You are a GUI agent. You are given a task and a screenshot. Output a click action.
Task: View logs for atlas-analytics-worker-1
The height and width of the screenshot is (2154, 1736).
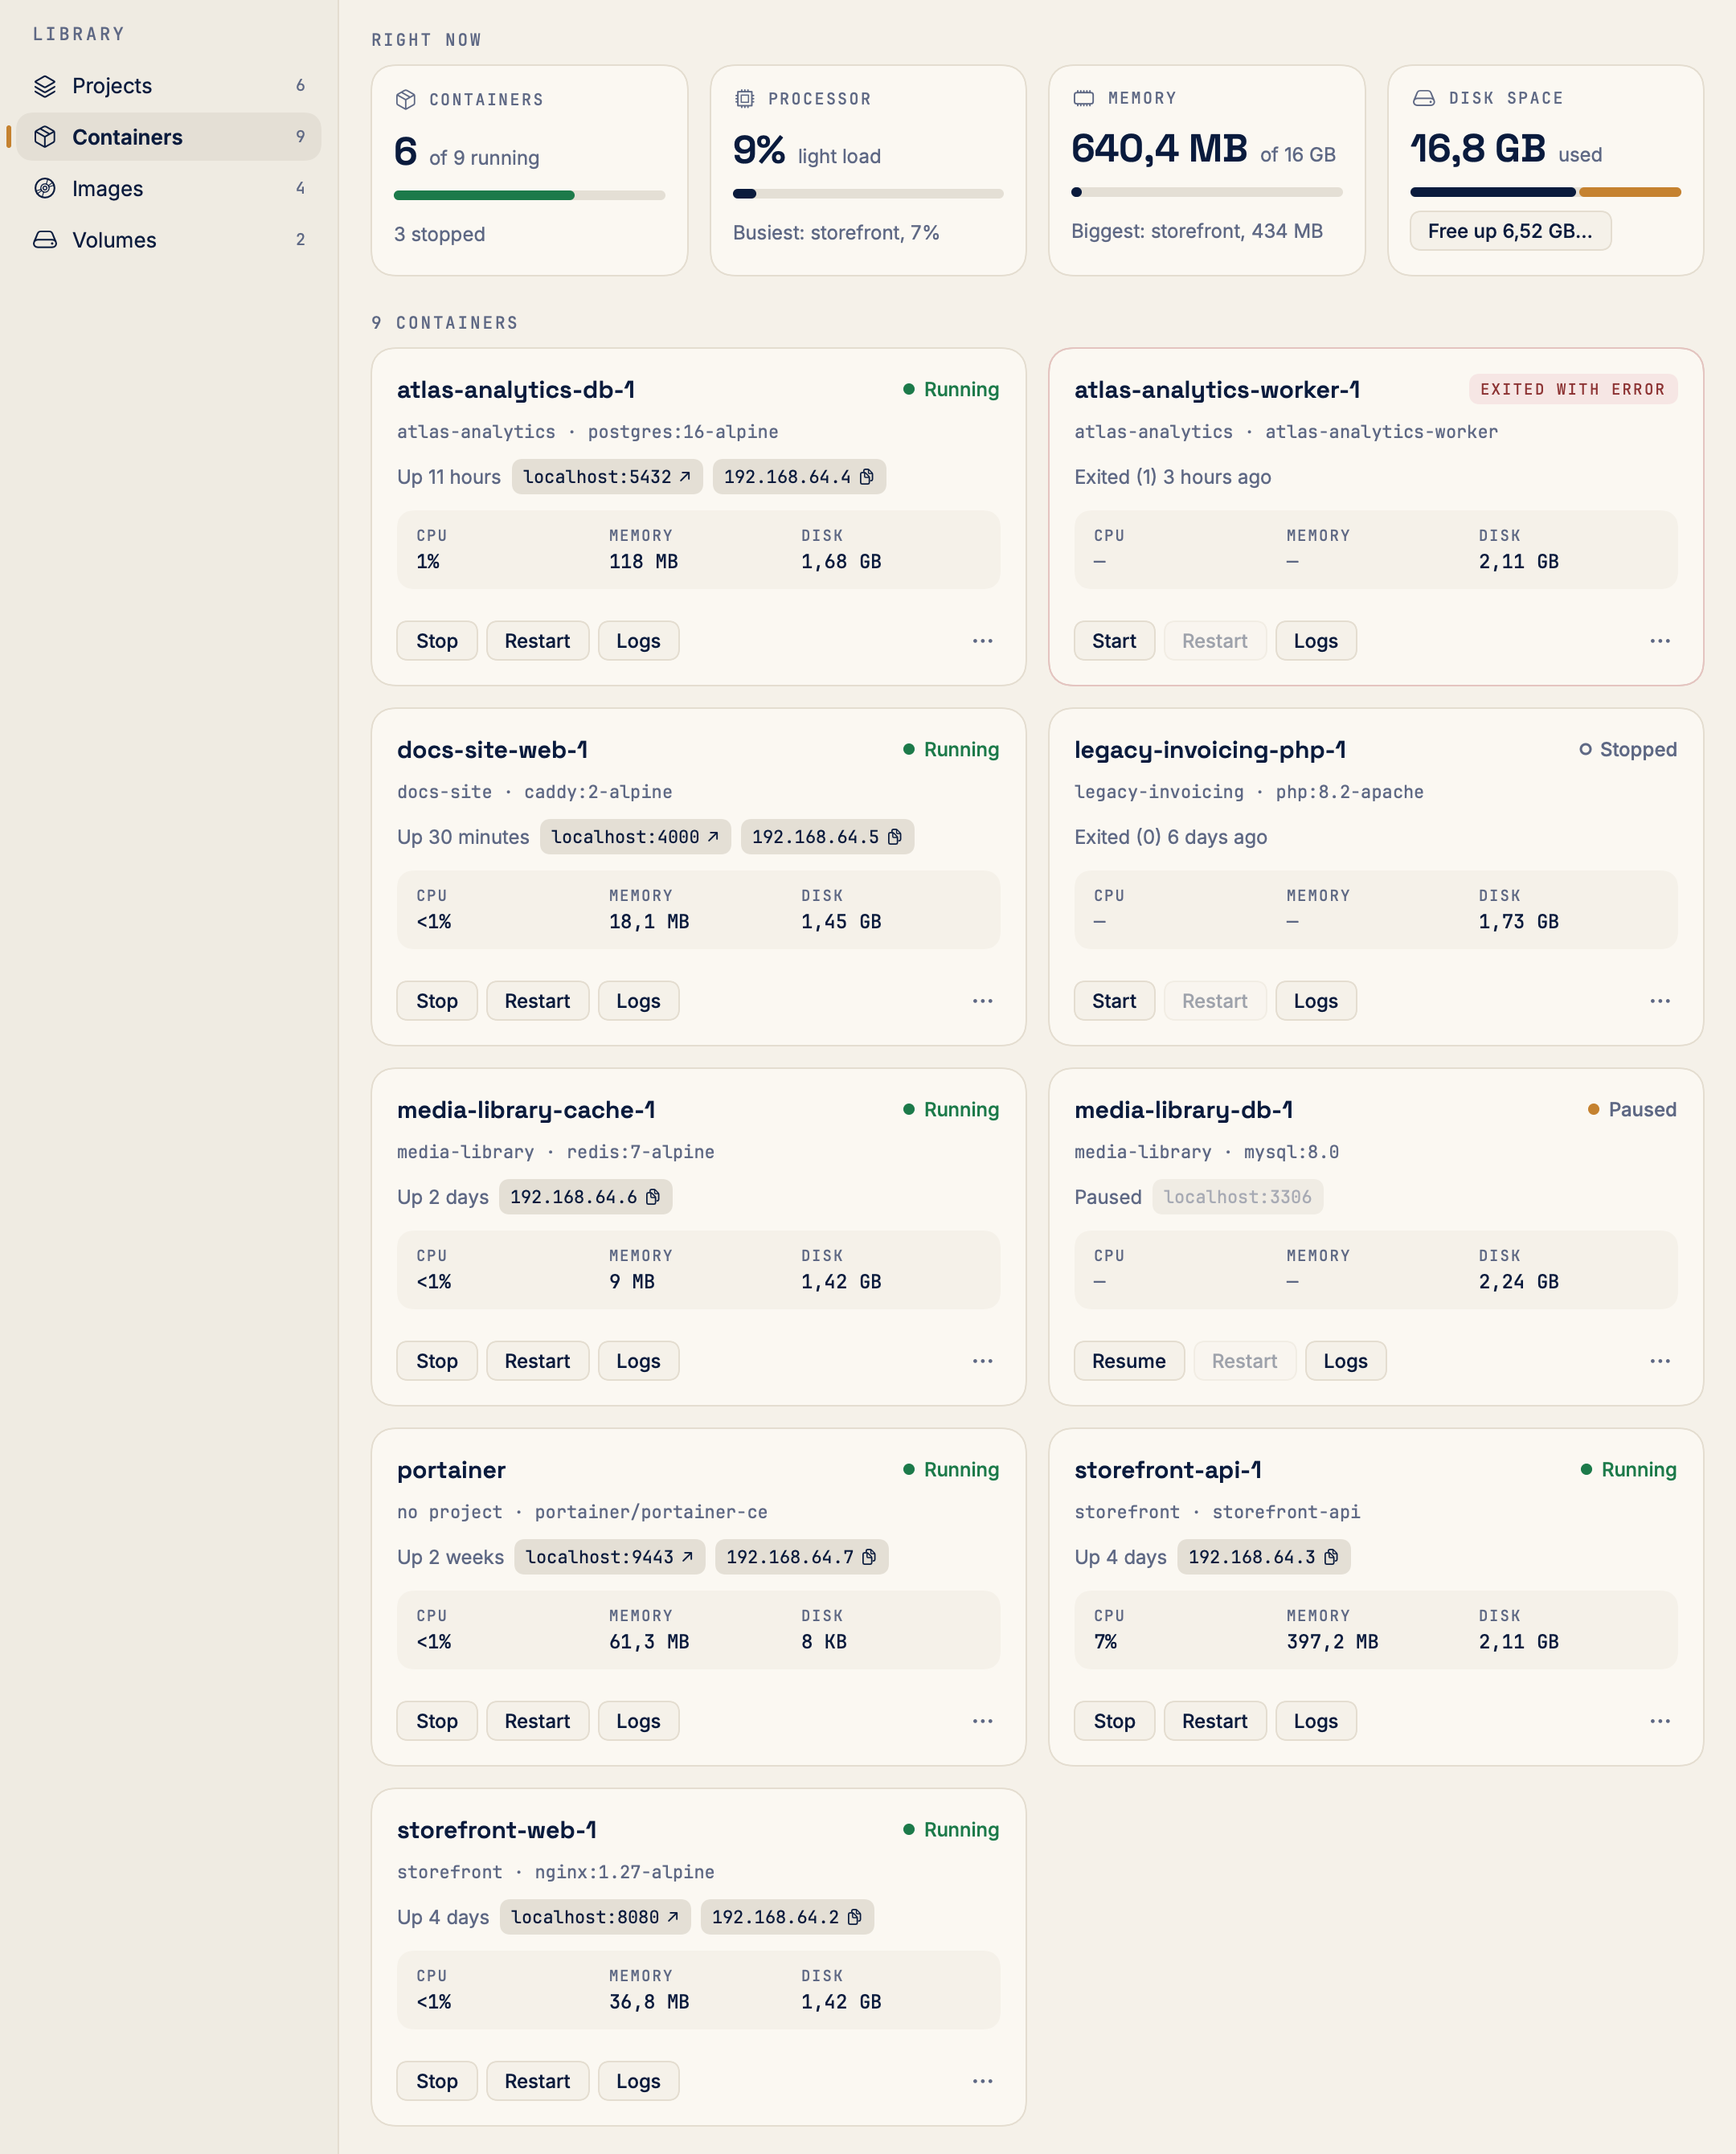[1316, 641]
